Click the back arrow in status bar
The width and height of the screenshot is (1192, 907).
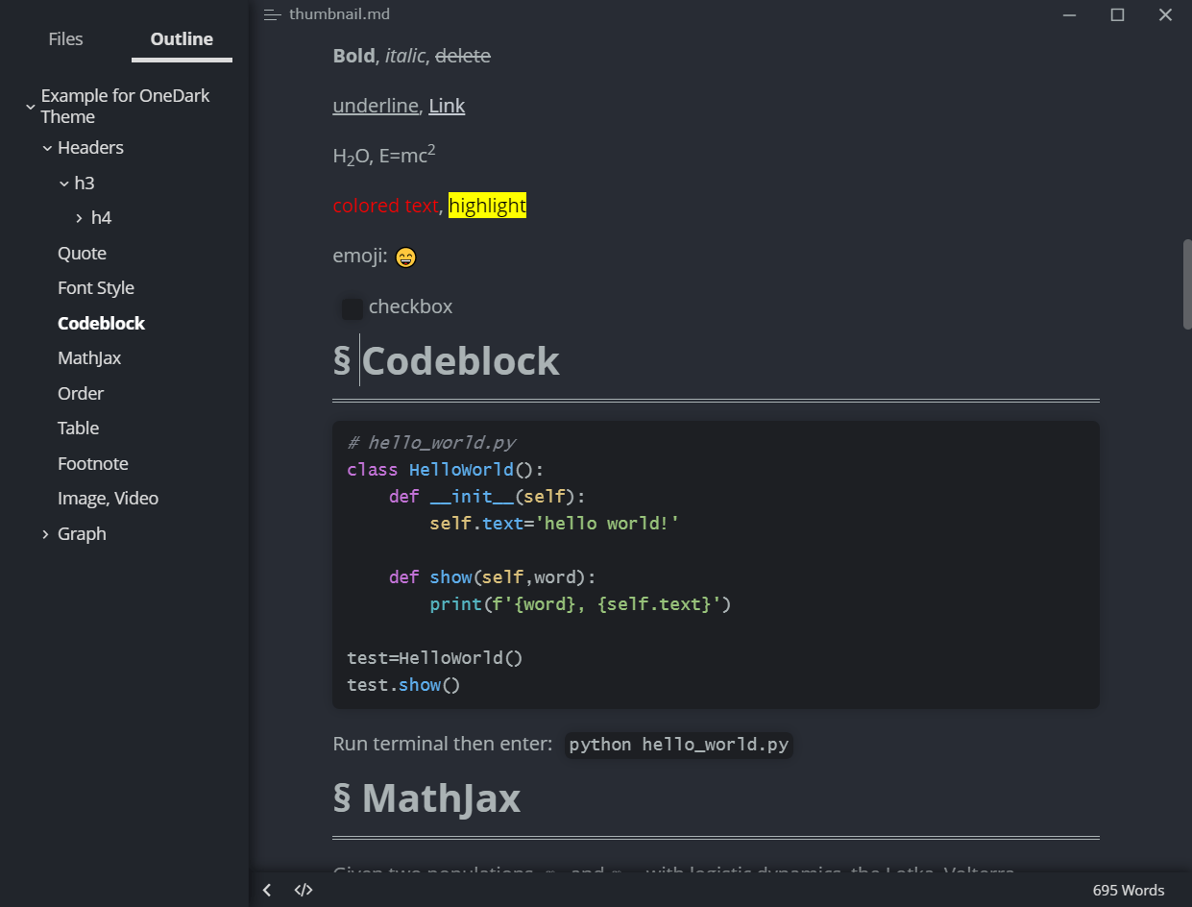(x=267, y=890)
